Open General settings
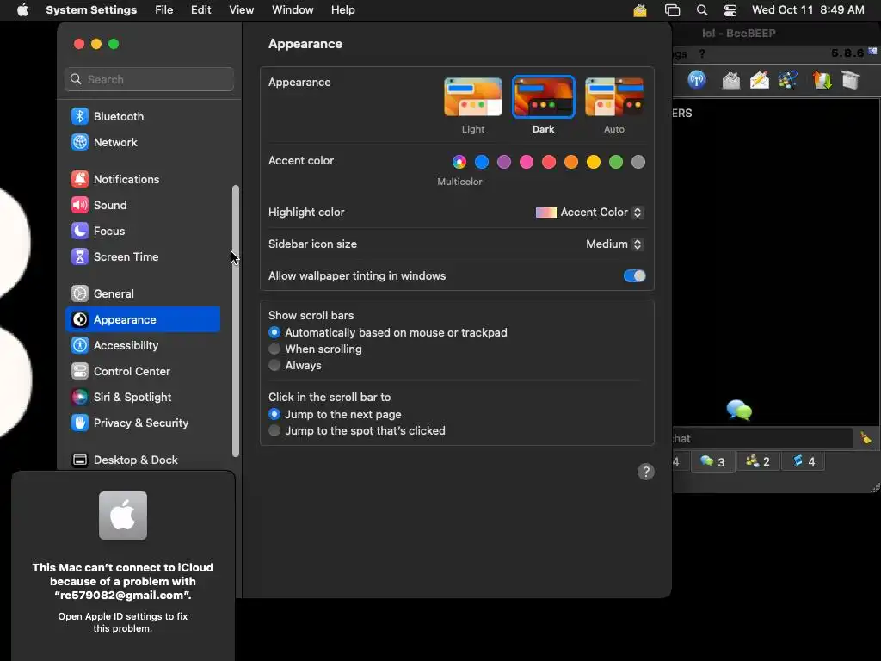 click(143, 294)
